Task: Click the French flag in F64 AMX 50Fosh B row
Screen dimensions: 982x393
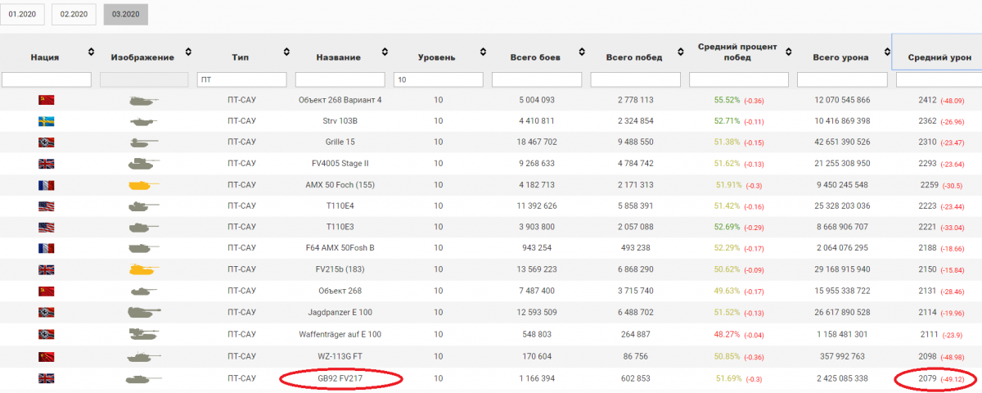Action: 45,248
